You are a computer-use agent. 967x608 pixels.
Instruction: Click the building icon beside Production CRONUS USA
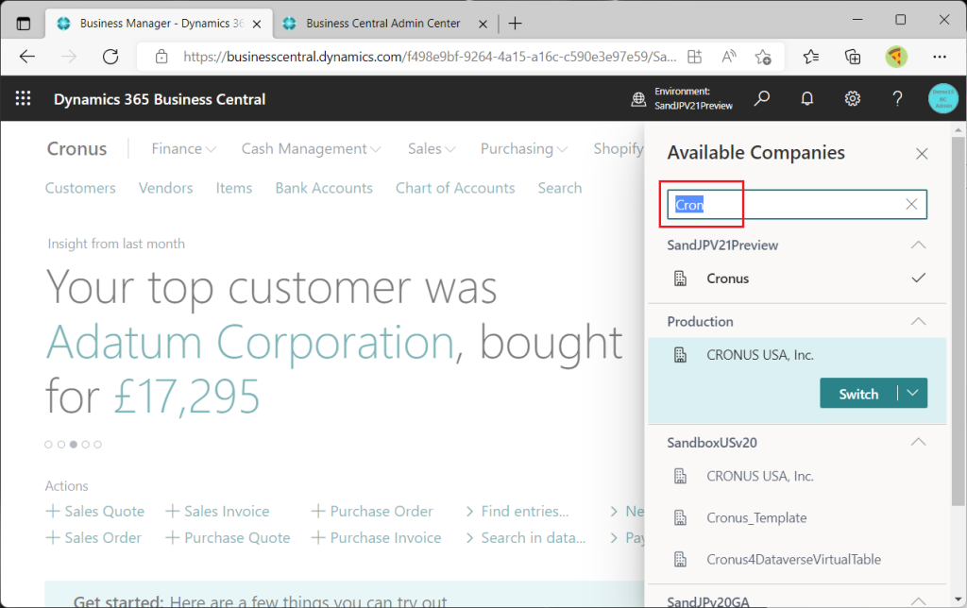point(680,355)
